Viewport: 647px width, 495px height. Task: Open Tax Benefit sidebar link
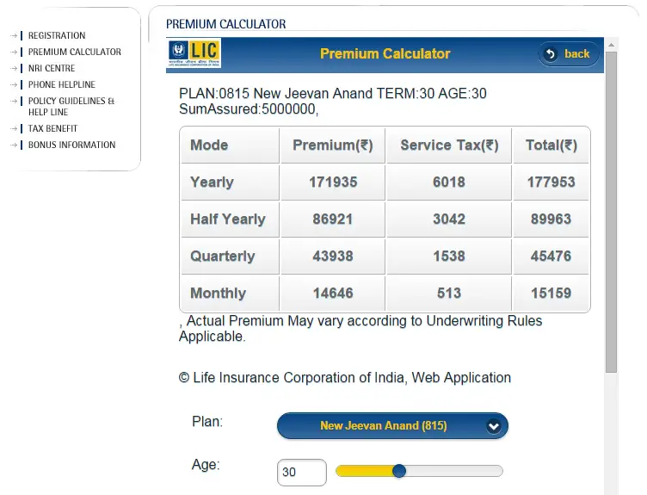pyautogui.click(x=52, y=128)
